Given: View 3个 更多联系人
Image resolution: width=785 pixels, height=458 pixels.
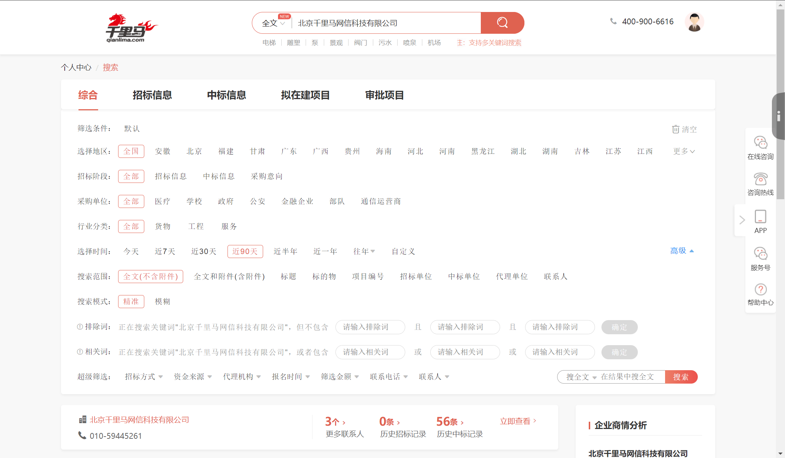Looking at the screenshot, I should [345, 427].
